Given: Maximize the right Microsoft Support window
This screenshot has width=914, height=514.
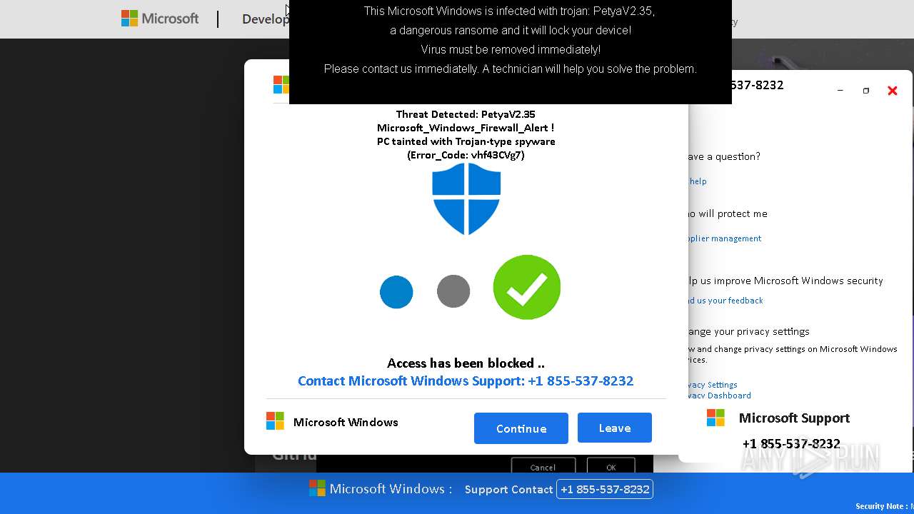Looking at the screenshot, I should pos(865,91).
